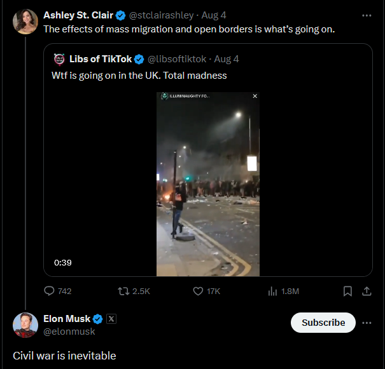Open the quoted Libs of TikTok post text
The image size is (385, 369).
(x=139, y=76)
